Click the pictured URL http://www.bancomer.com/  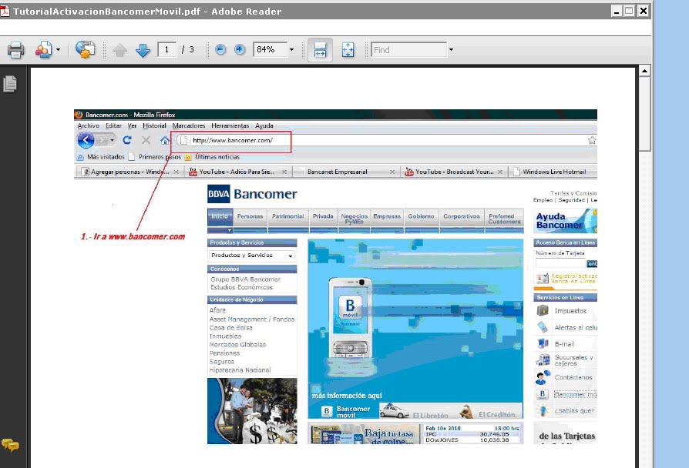pyautogui.click(x=233, y=141)
